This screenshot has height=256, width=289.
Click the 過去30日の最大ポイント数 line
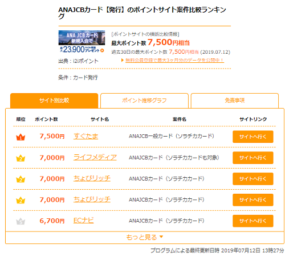[170, 52]
